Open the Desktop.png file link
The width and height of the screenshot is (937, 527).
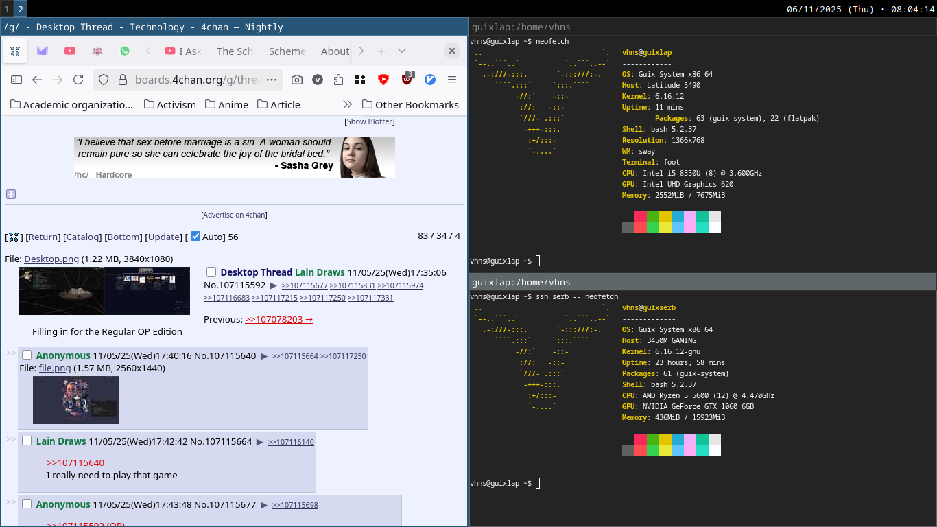(51, 259)
